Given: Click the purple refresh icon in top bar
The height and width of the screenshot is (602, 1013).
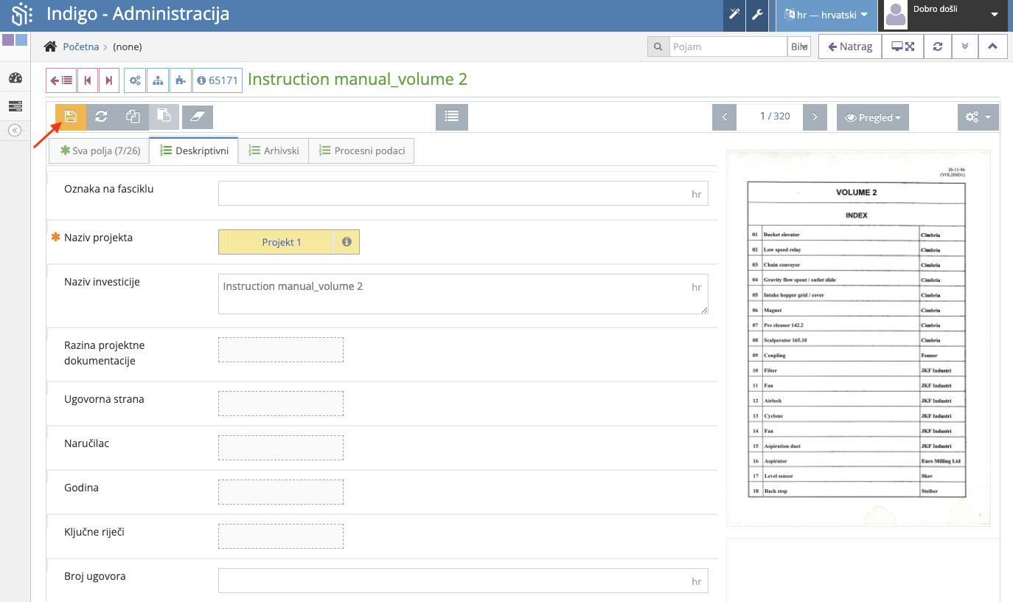Looking at the screenshot, I should (x=937, y=46).
